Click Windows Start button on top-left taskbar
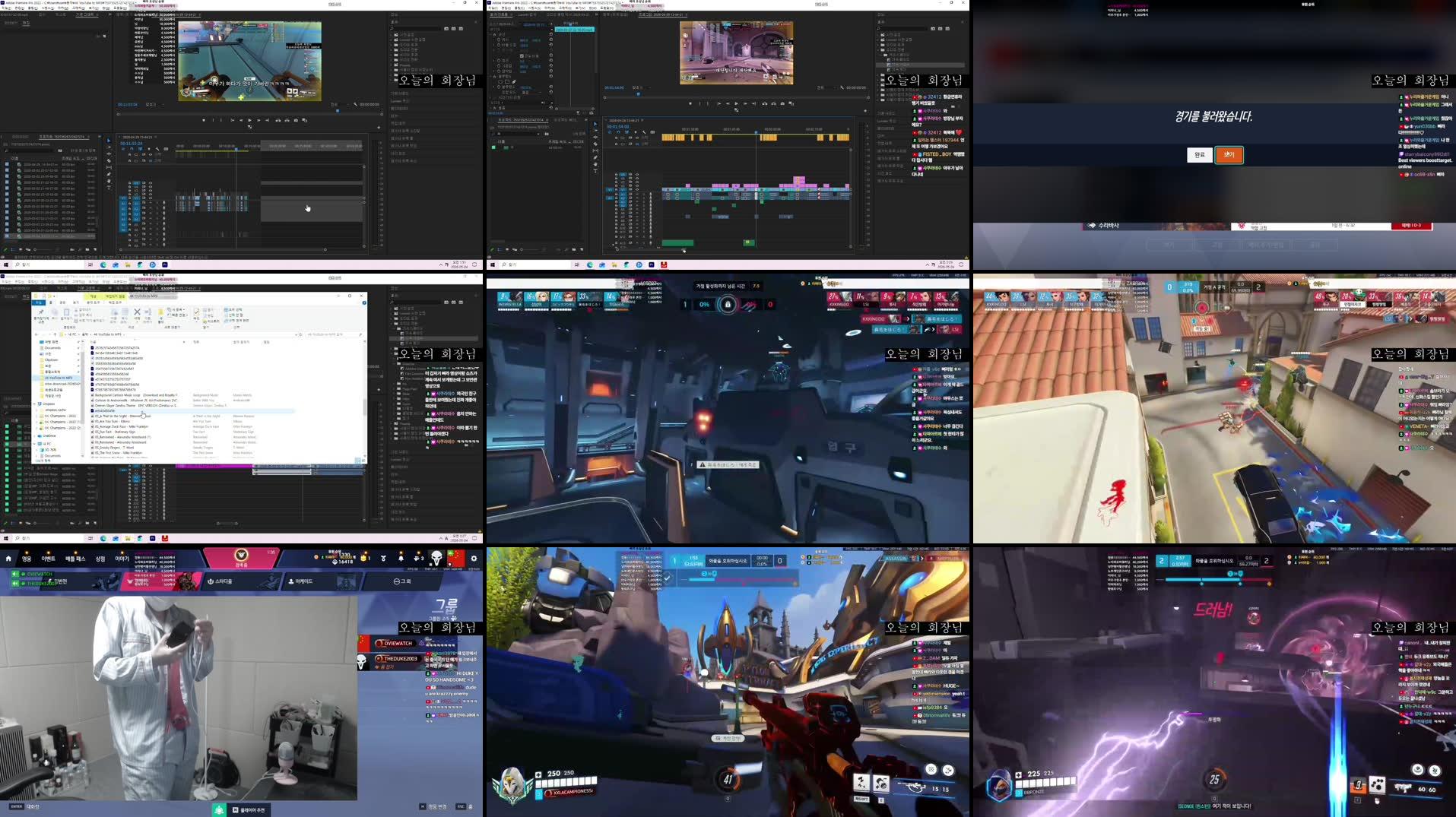1456x817 pixels. click(x=6, y=264)
